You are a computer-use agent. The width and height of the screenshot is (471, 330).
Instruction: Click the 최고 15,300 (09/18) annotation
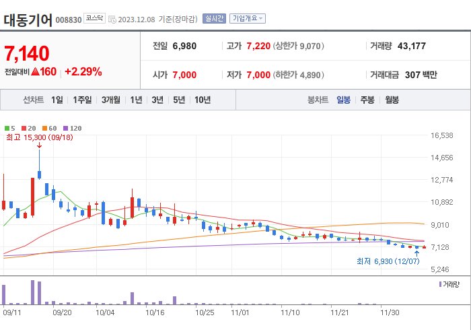(39, 137)
